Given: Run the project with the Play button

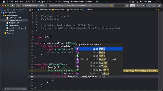Looking at the screenshot, I should tap(12, 6).
